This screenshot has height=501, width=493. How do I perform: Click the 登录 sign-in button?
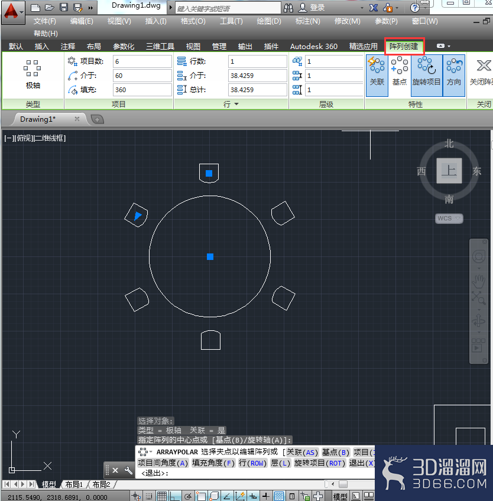coord(312,7)
